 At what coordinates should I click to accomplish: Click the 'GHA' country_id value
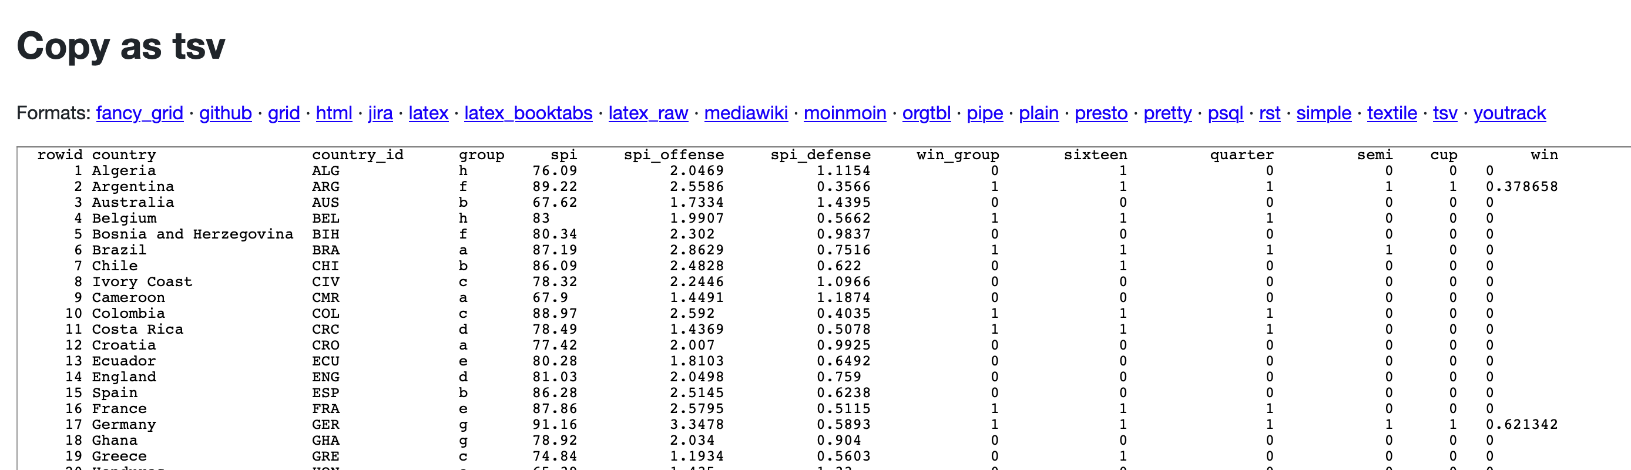point(325,439)
